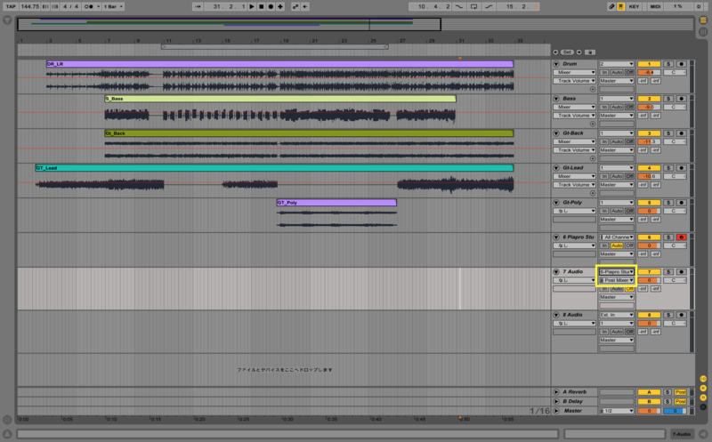The width and height of the screenshot is (712, 442).
Task: Open the KEY map mode
Action: coord(634,6)
